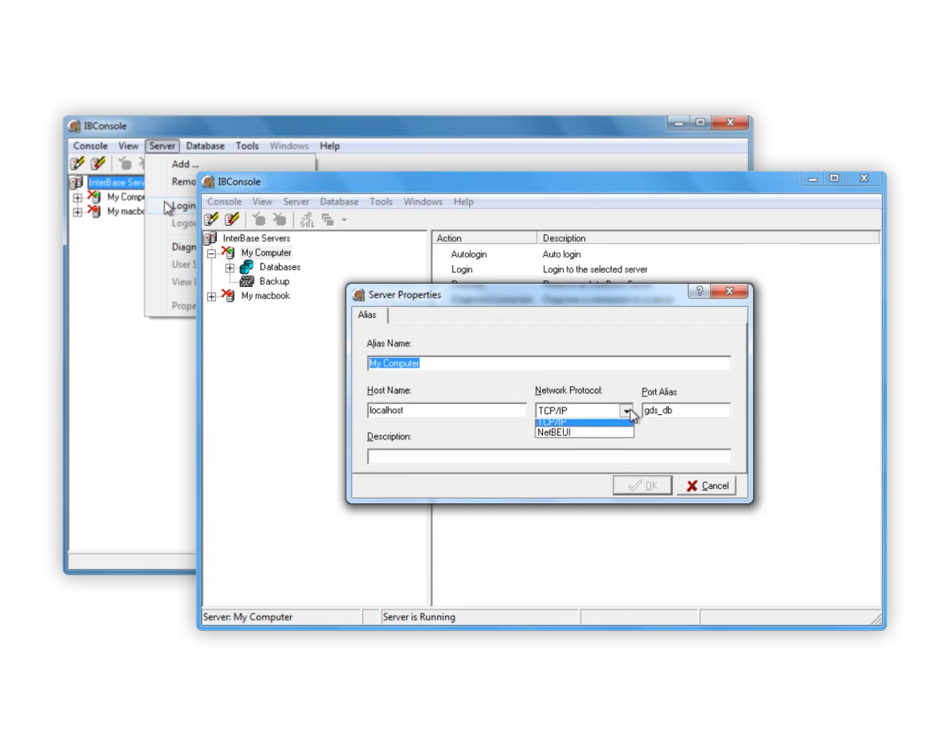The image size is (951, 753).
Task: Click Un-register Server icon in front IBConsole toolbar
Action: tap(232, 219)
